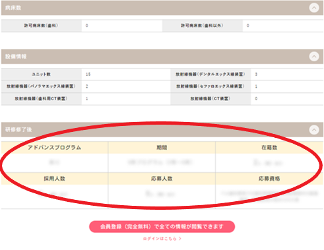Click the pink 会員登録（完全無料） button

pos(162,226)
